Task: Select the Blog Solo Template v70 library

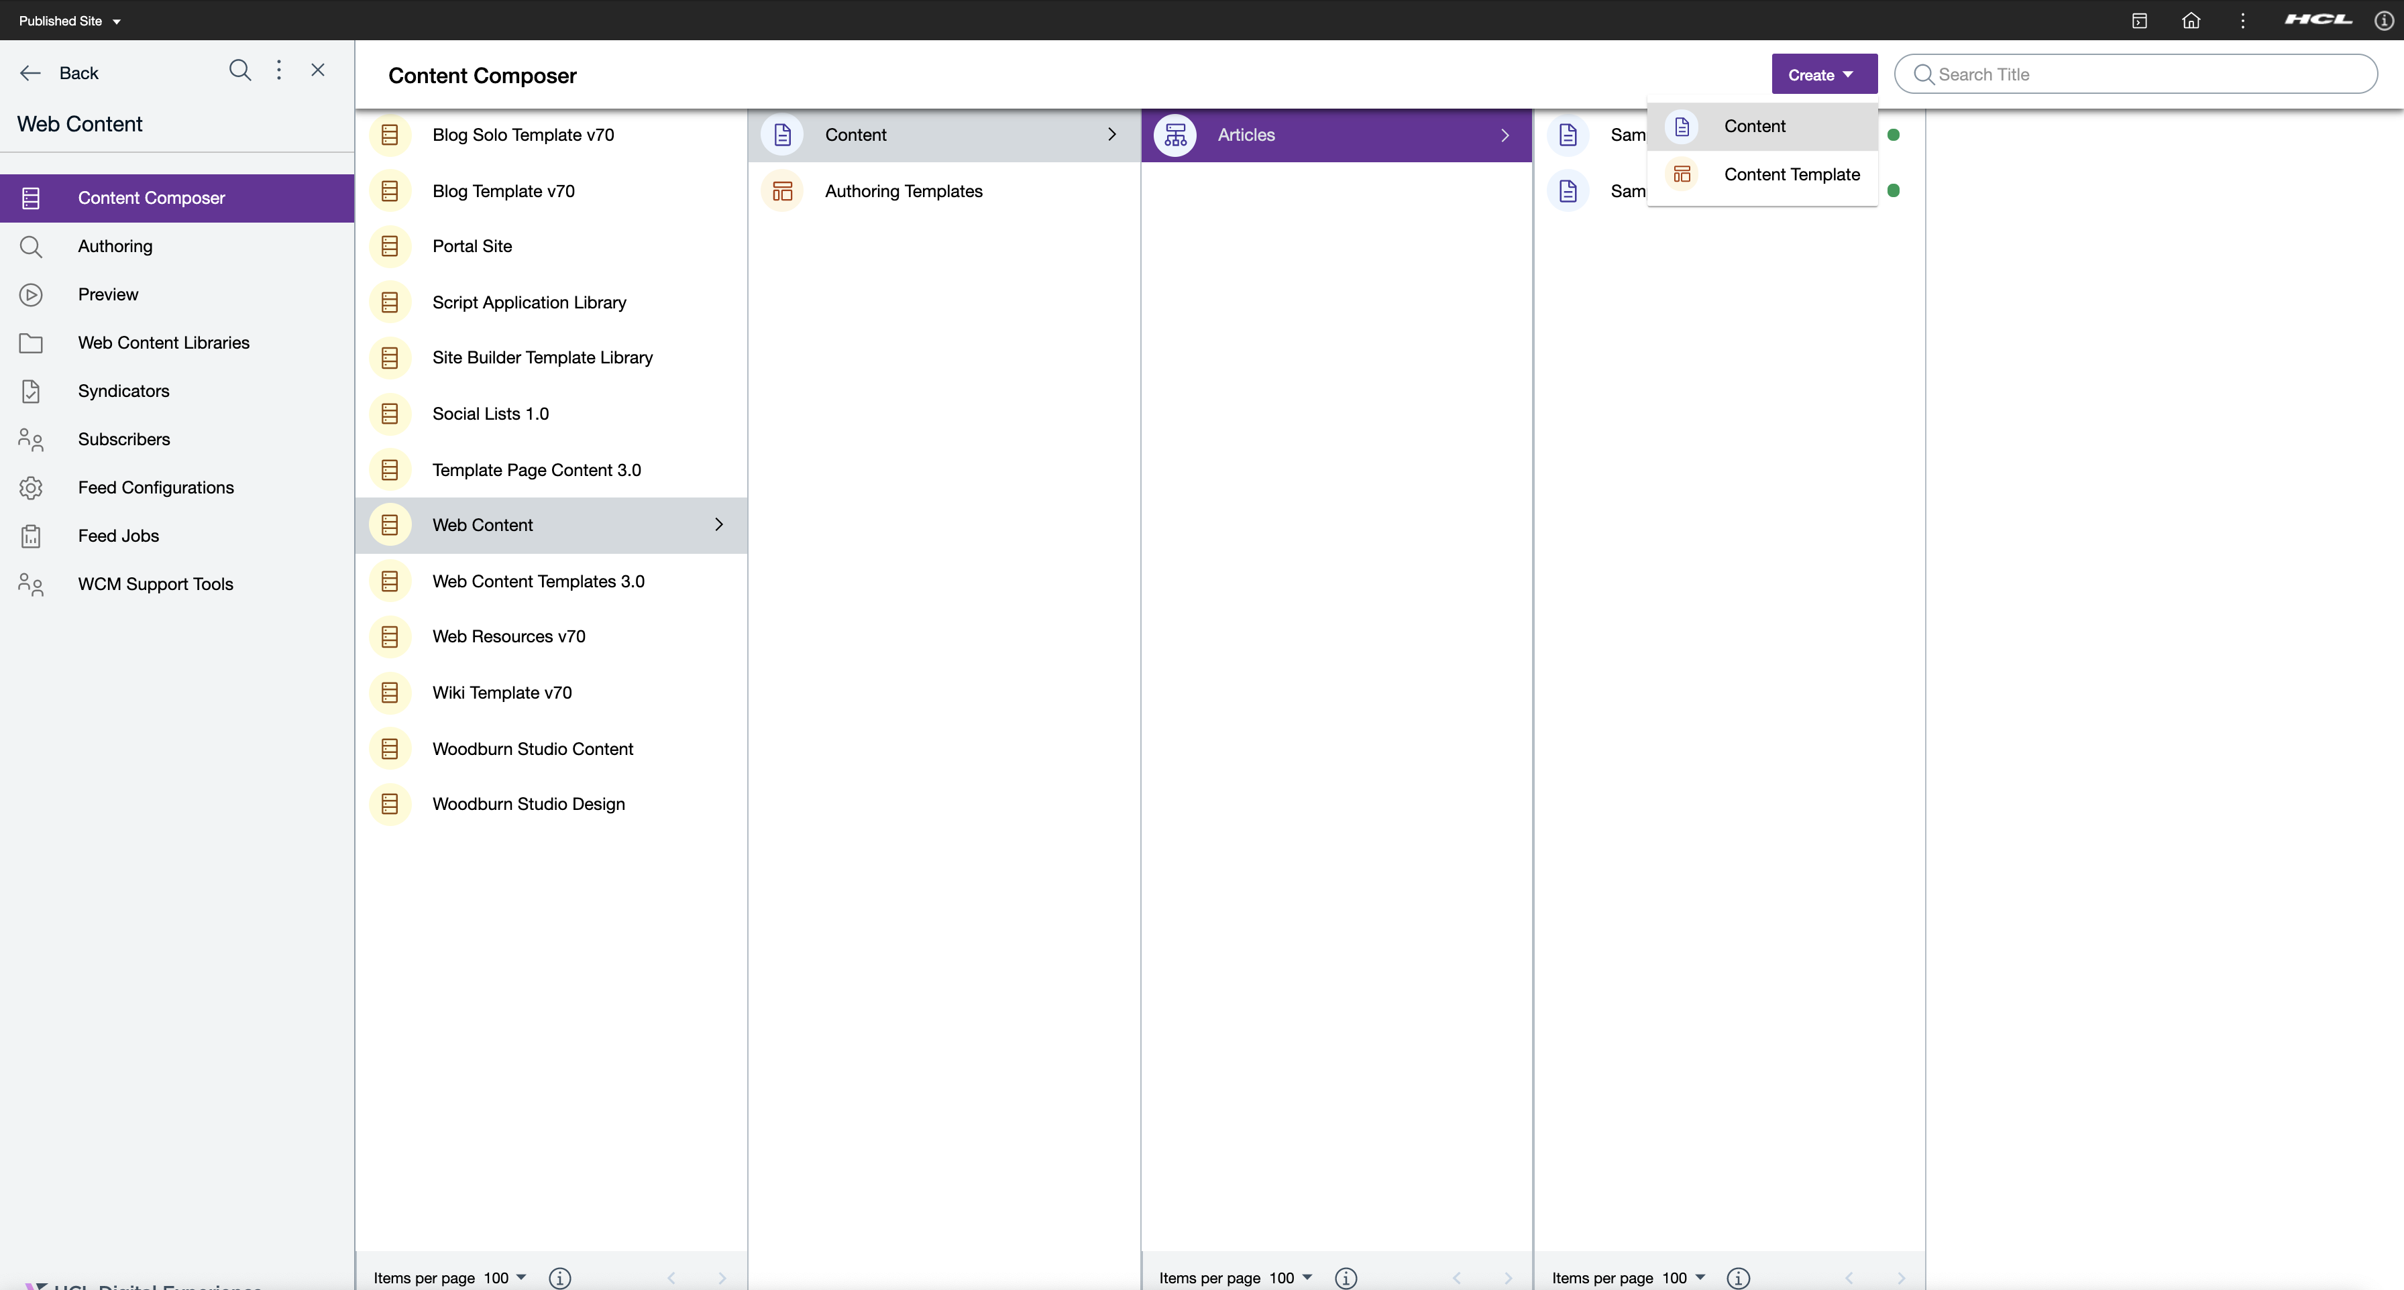Action: coord(551,135)
